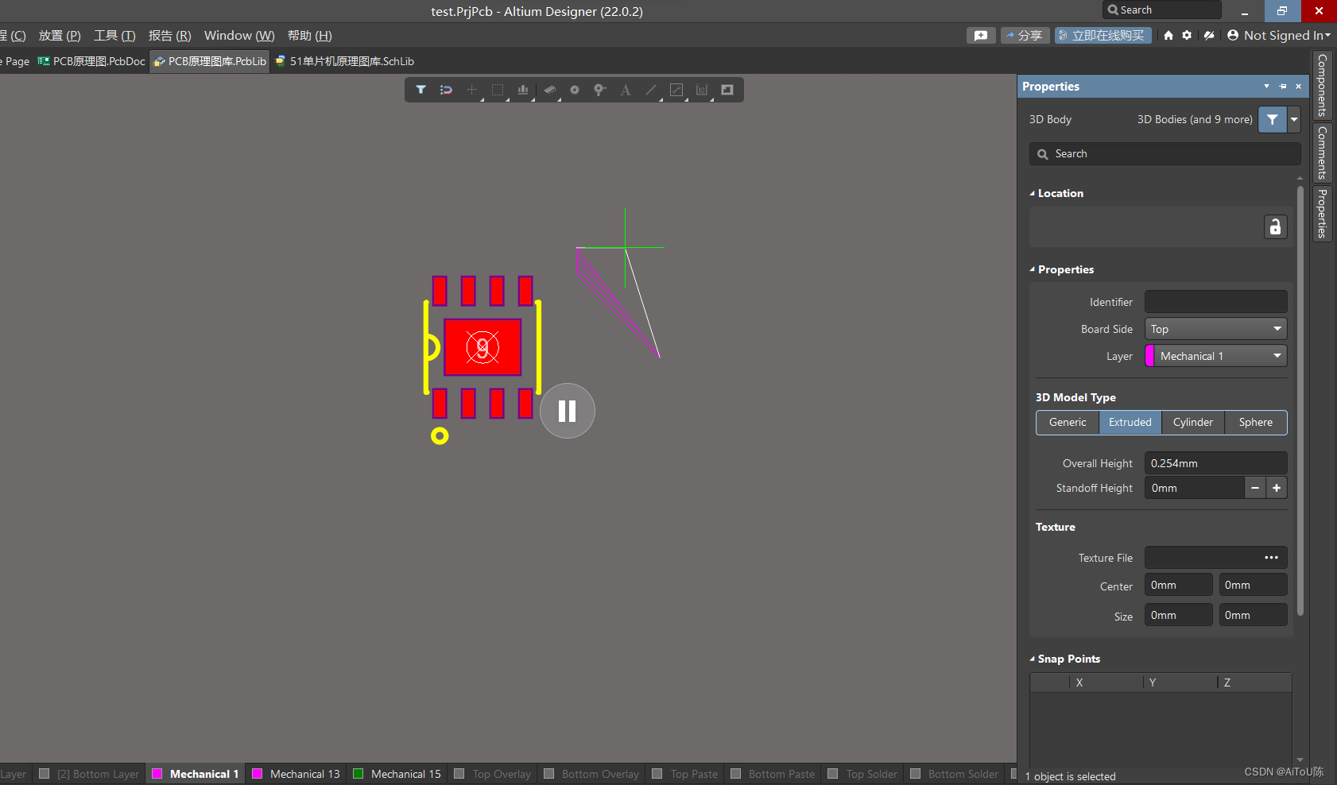Select the Bottom Overlay layer tab
1337x785 pixels.
point(591,774)
